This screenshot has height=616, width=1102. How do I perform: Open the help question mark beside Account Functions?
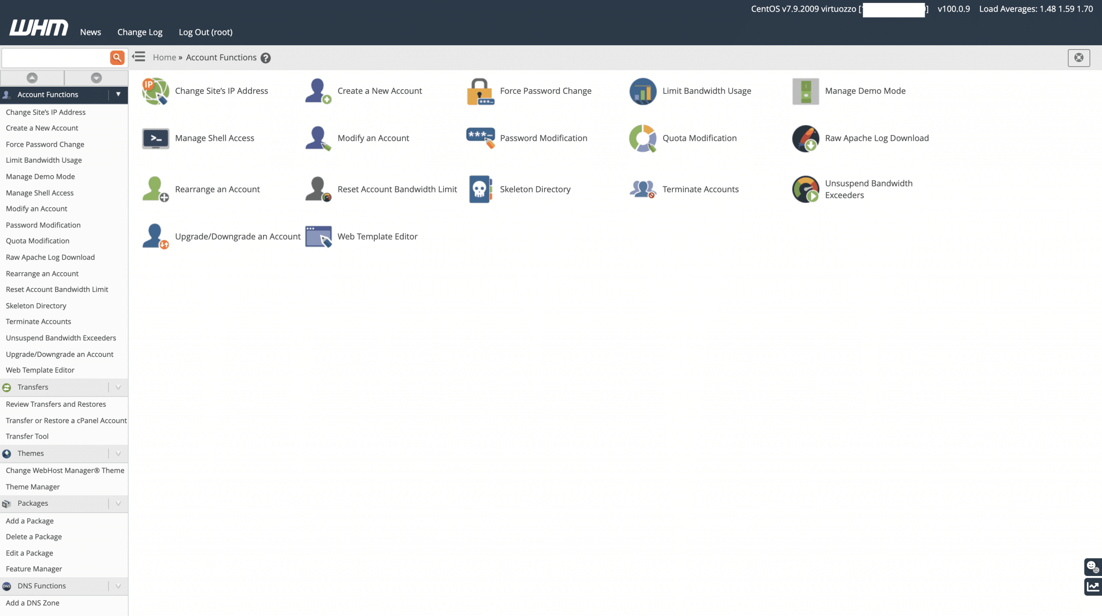pos(266,58)
